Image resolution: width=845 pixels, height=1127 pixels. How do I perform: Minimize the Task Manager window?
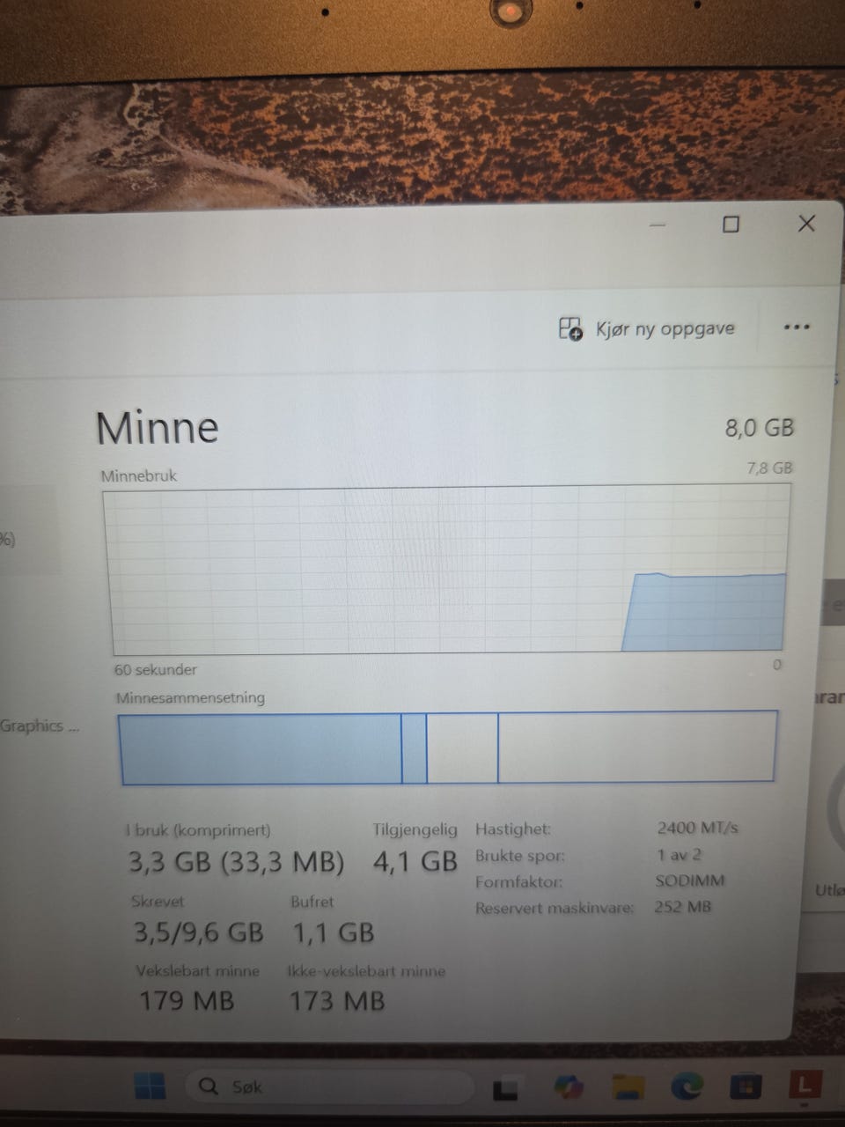point(658,225)
